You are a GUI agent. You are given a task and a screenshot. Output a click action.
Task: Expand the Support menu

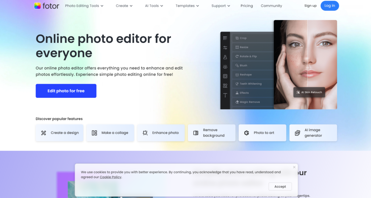pos(221,6)
